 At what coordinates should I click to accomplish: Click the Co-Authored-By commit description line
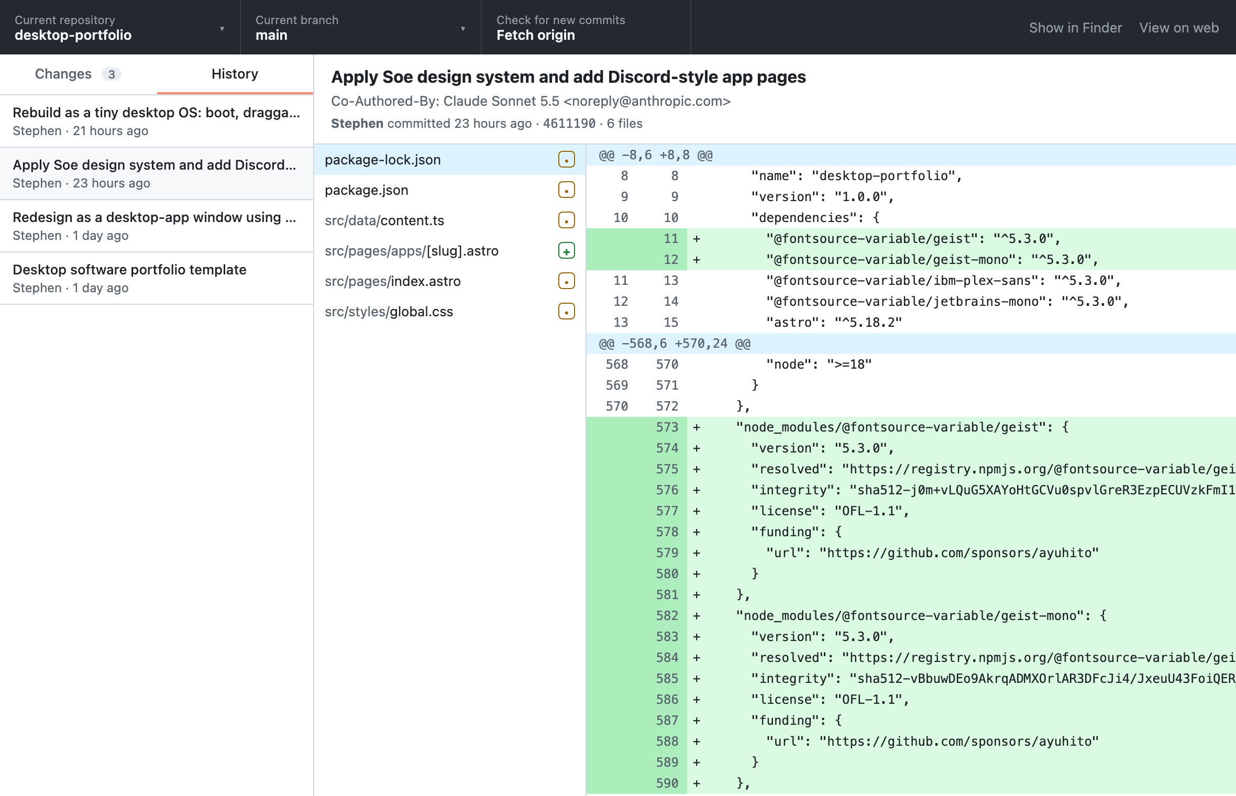click(x=531, y=101)
